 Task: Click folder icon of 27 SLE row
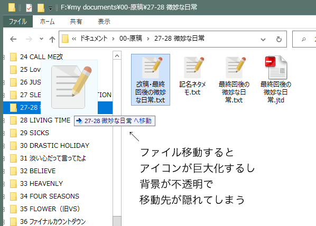pyautogui.click(x=14, y=95)
